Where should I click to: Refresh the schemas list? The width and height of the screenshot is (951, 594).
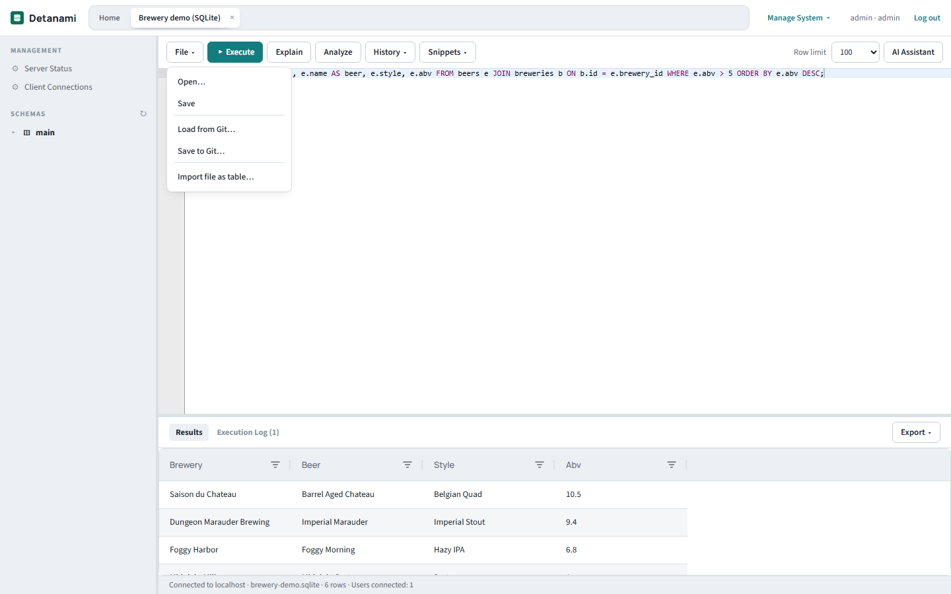pos(143,114)
